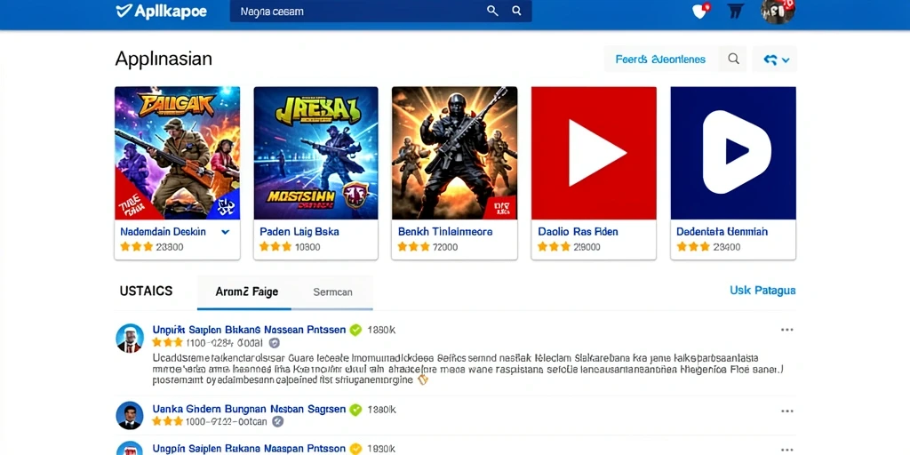Click small gray badge after 1100 Gadal text
This screenshot has height=455, width=910.
click(275, 342)
